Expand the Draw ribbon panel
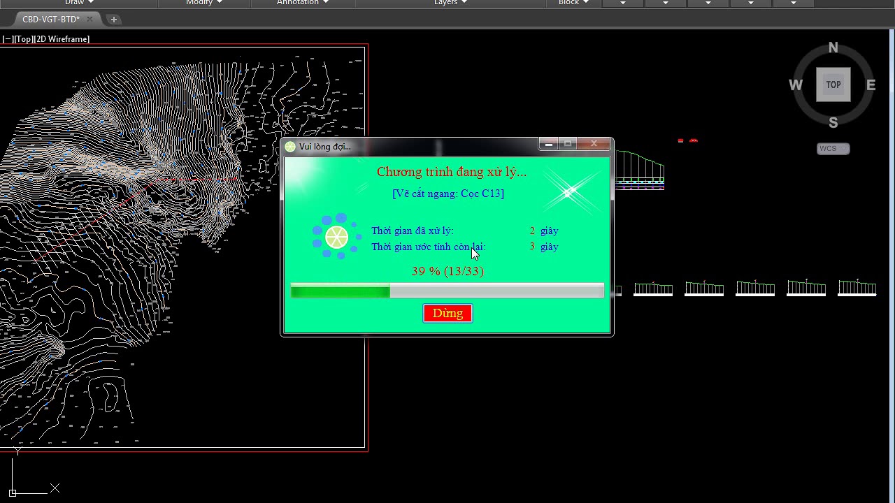 80,3
